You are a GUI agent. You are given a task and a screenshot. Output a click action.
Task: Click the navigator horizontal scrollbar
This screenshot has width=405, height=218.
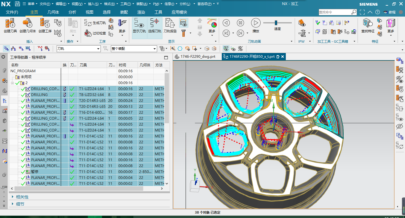click(79, 189)
